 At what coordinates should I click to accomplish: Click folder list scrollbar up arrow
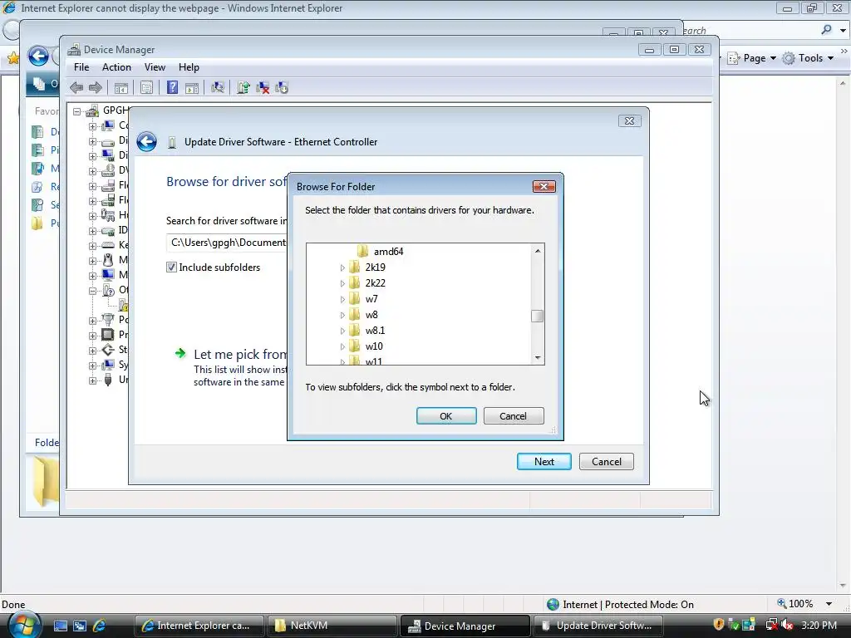tap(538, 251)
